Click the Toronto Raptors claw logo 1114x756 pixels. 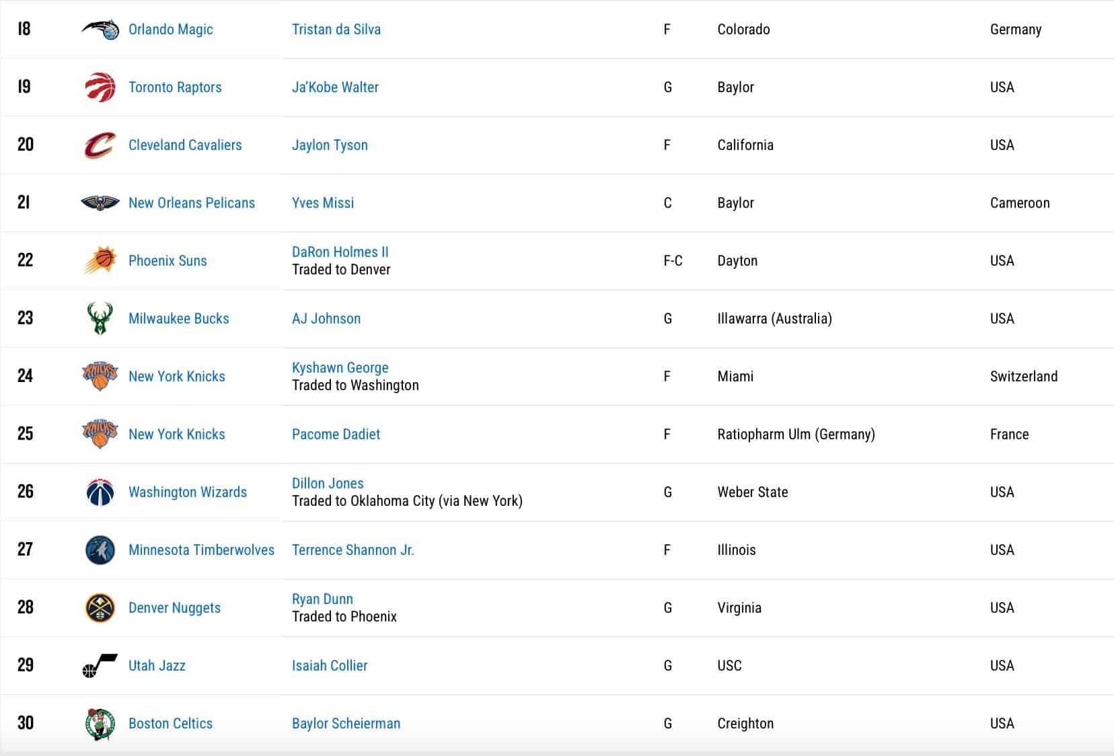click(x=100, y=87)
